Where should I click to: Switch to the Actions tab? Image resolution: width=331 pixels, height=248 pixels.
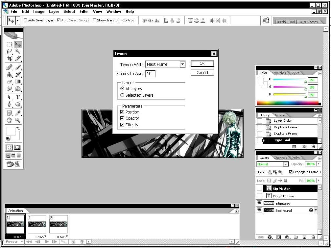point(280,115)
